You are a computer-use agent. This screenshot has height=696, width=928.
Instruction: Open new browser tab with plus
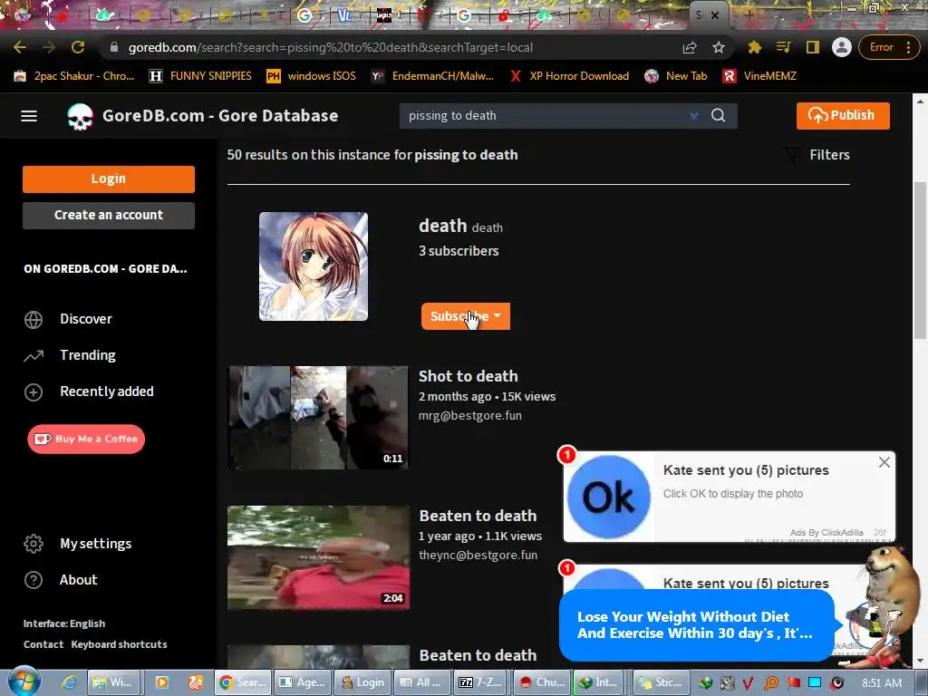tap(748, 15)
